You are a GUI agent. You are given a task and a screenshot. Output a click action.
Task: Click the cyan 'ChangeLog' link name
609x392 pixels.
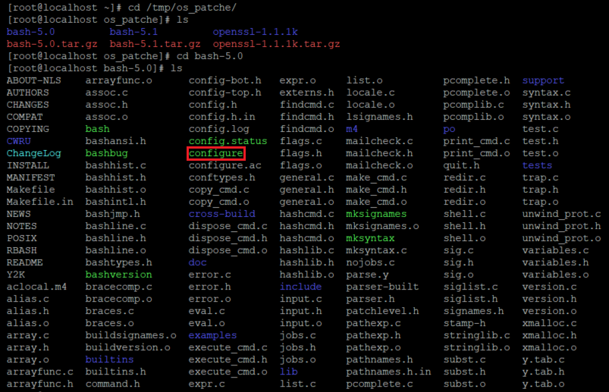34,153
